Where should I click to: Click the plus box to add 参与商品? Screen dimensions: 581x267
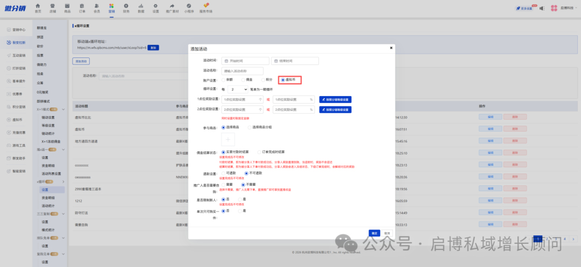coord(228,140)
